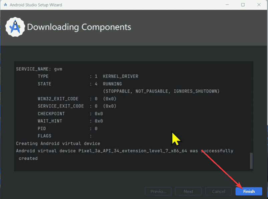Click the SERVICE_NAME: gvm log line

[x=39, y=69]
